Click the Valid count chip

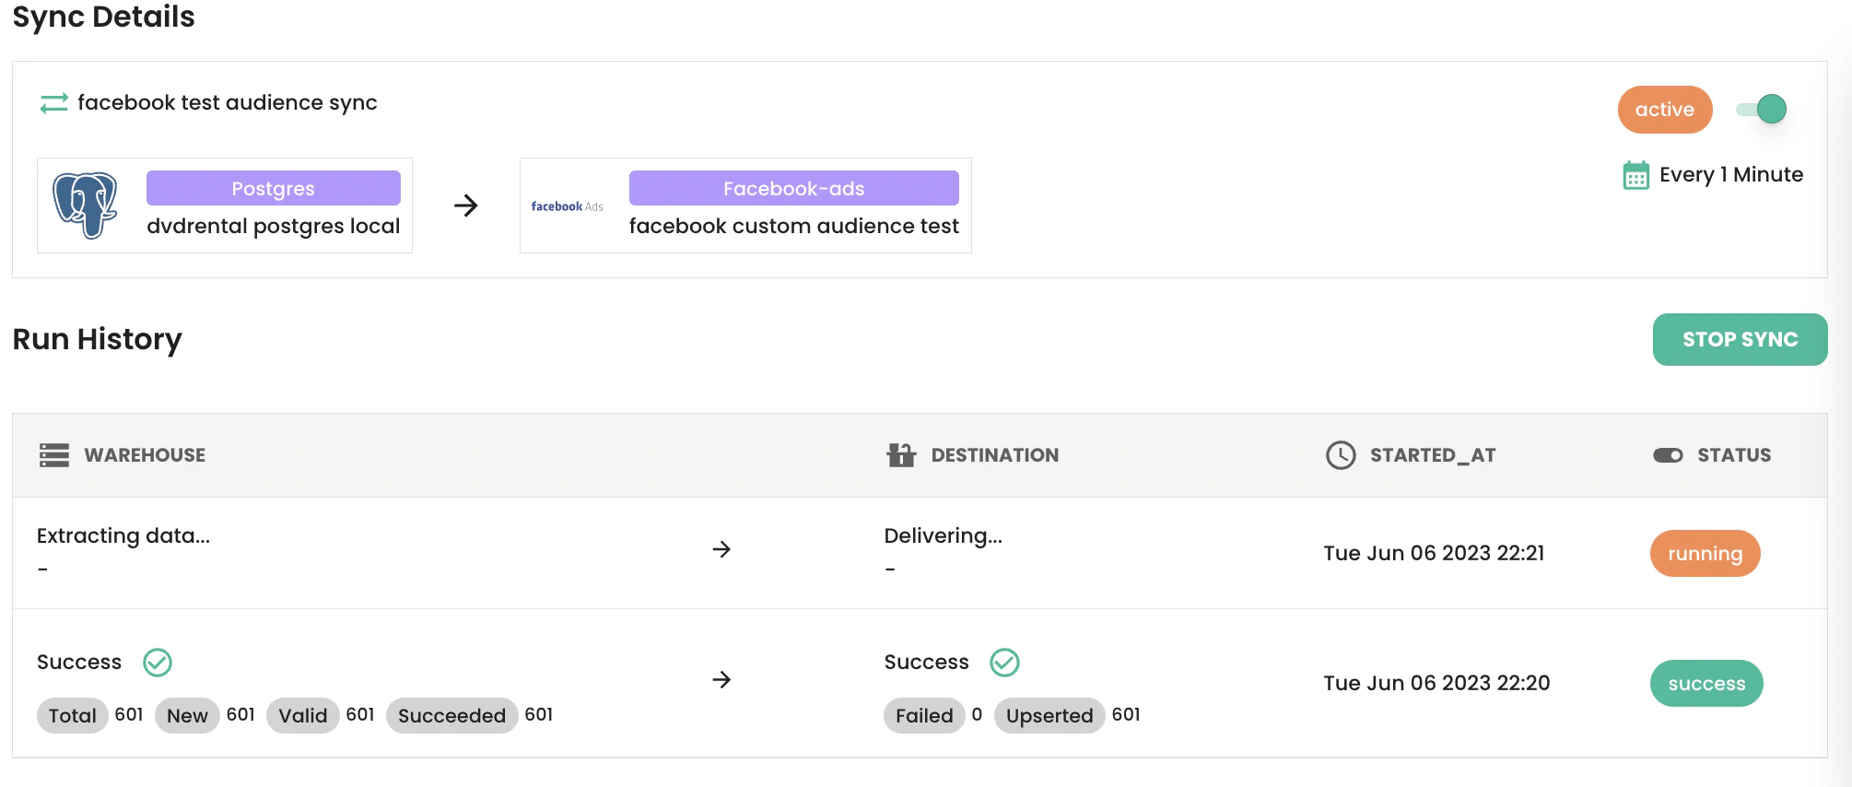click(x=303, y=715)
